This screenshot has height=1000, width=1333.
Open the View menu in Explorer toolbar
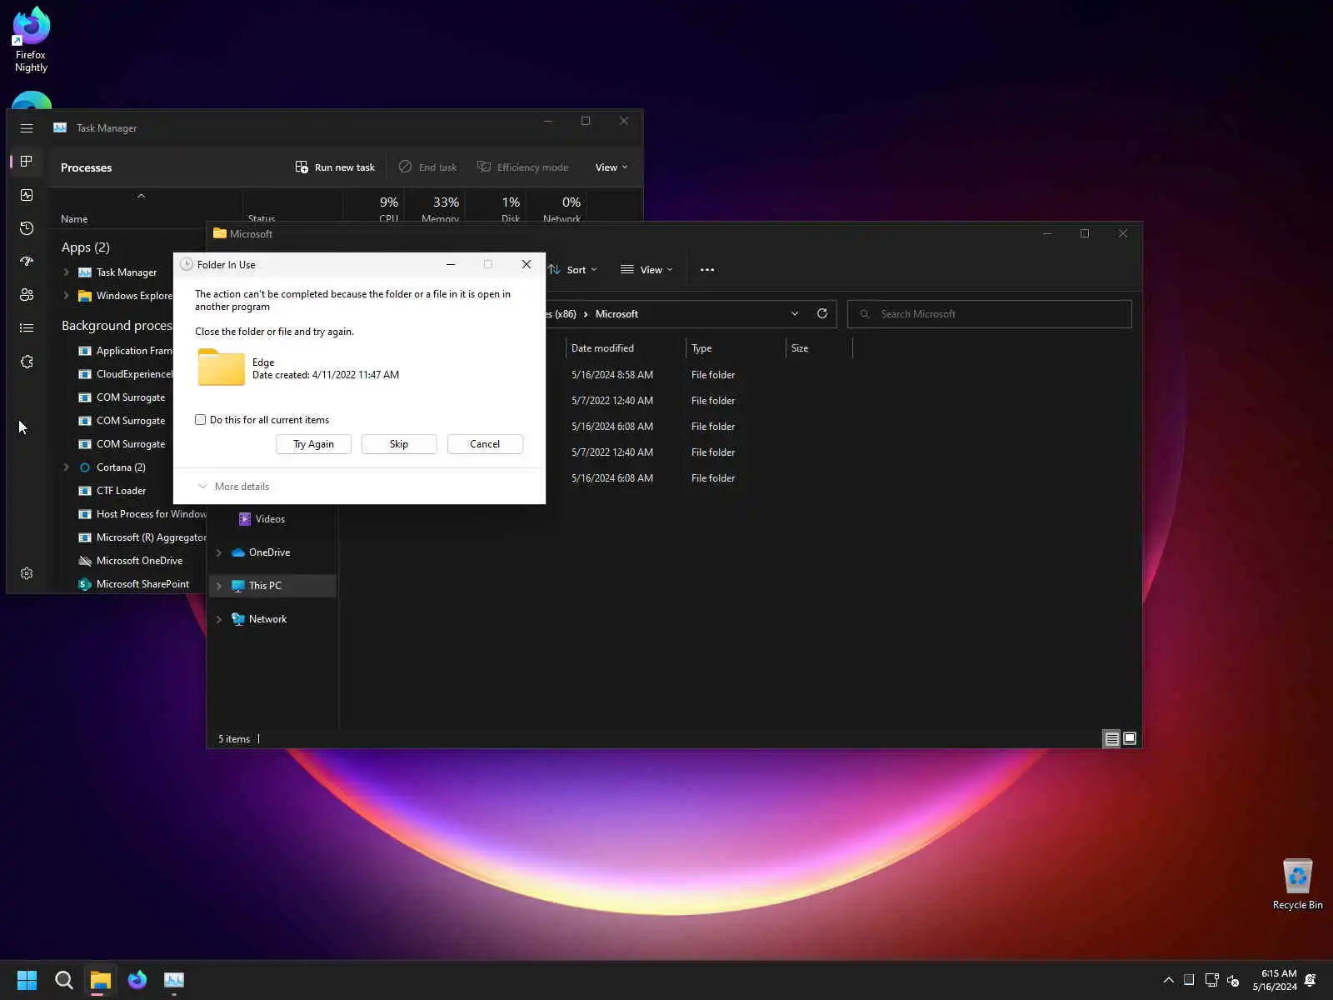(647, 270)
